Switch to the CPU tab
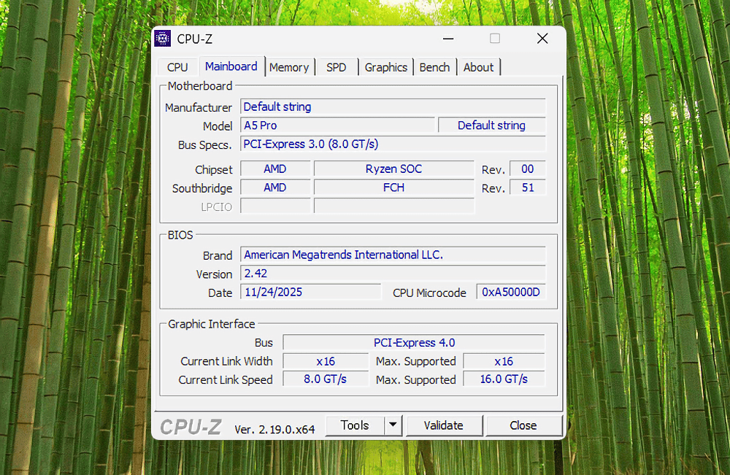Viewport: 730px width, 475px height. point(177,66)
